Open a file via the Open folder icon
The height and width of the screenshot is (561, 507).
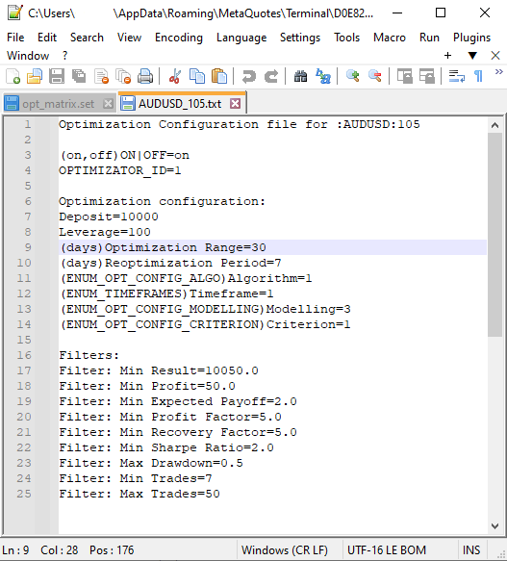point(35,76)
